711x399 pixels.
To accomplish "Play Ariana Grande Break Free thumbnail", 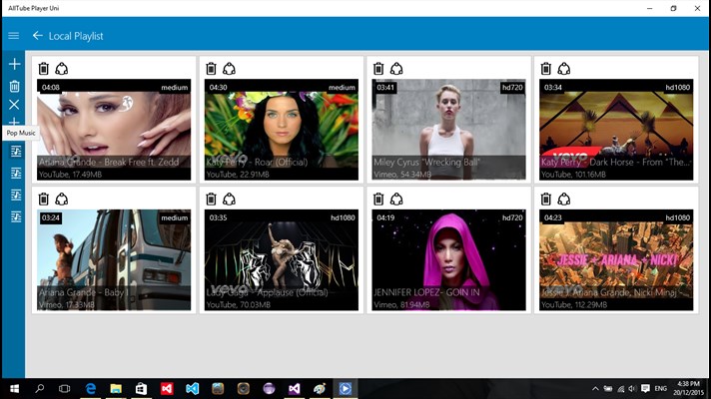I will pyautogui.click(x=114, y=130).
